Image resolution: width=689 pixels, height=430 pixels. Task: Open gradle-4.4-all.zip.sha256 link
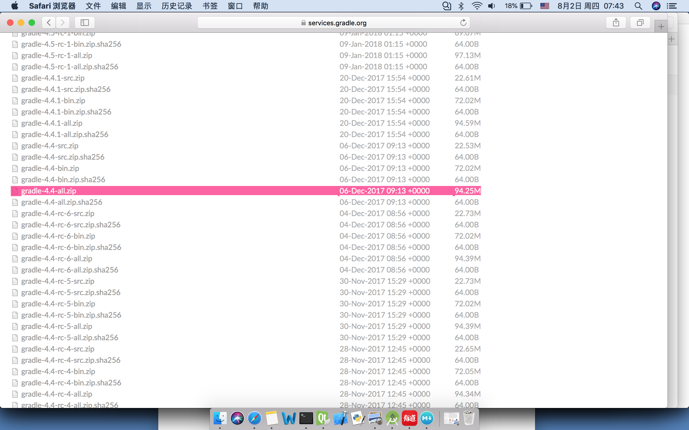tap(61, 202)
